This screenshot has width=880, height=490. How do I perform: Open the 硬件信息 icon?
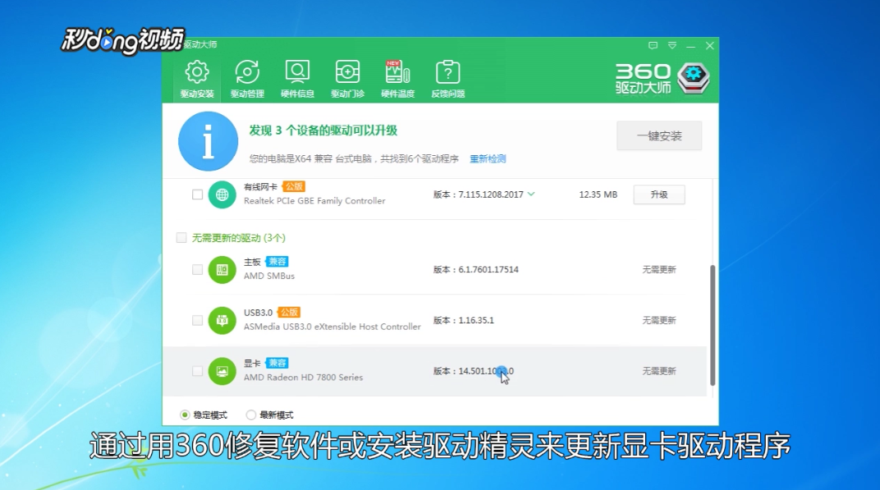pyautogui.click(x=297, y=79)
